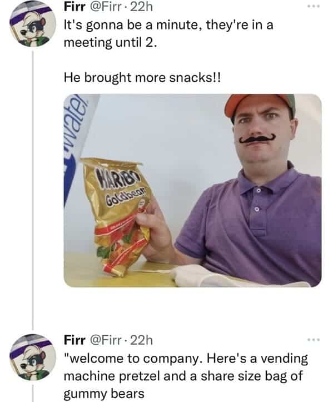The height and width of the screenshot is (402, 333).
Task: Open tweet reading "It's gonna be a minute"
Action: (x=168, y=33)
